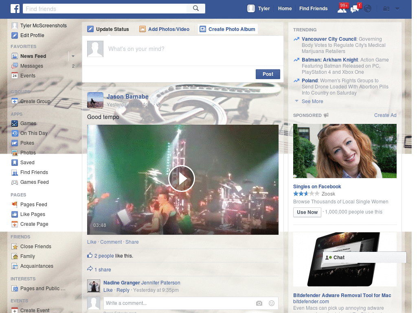Open Vancouver City Council trending topic

[x=329, y=39]
